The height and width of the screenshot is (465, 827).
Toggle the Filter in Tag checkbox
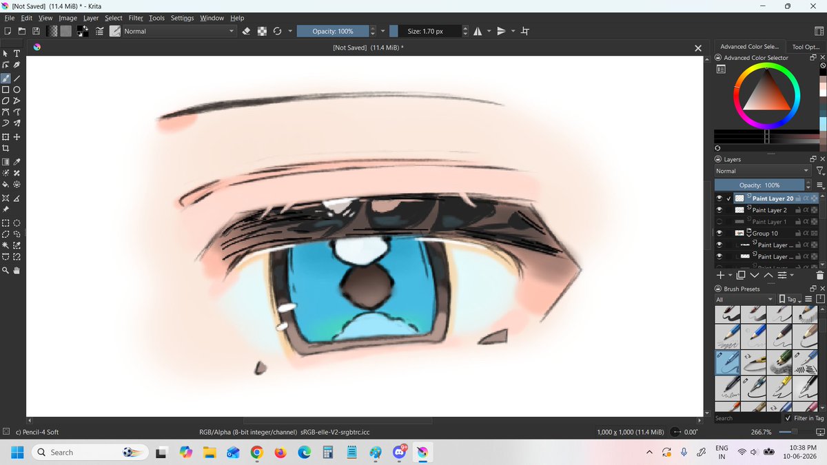click(x=788, y=418)
